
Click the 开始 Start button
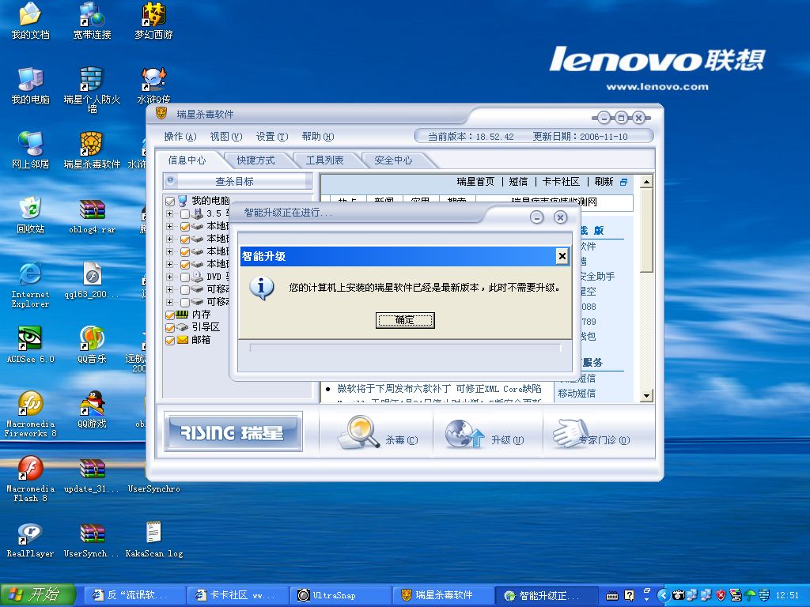(38, 595)
